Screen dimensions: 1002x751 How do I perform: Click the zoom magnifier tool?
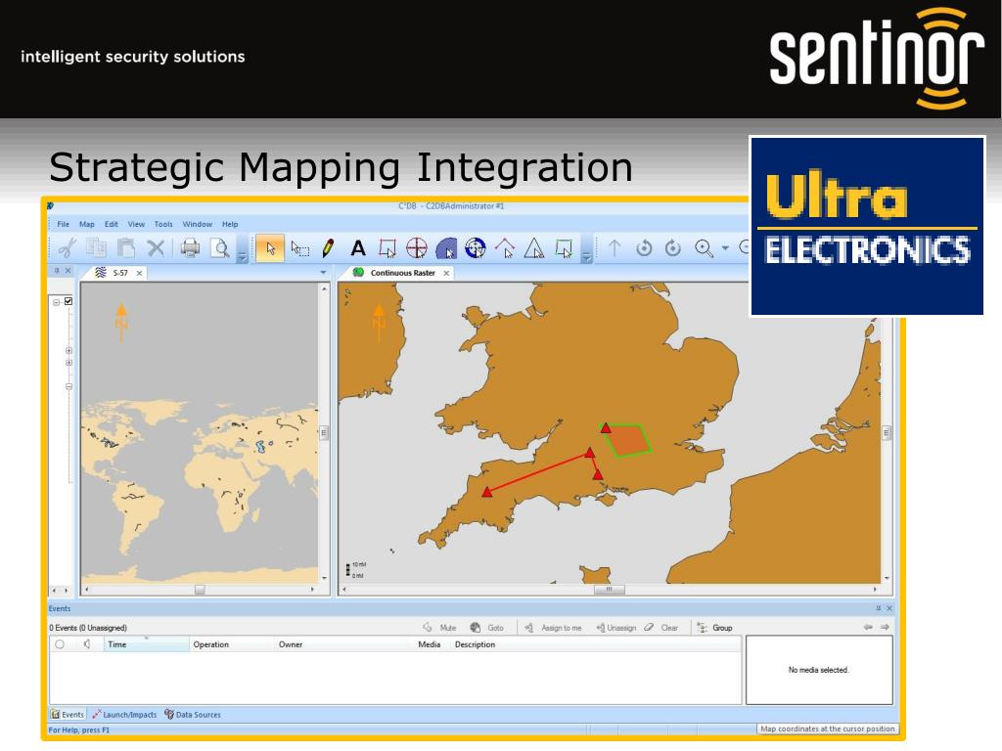[x=704, y=247]
